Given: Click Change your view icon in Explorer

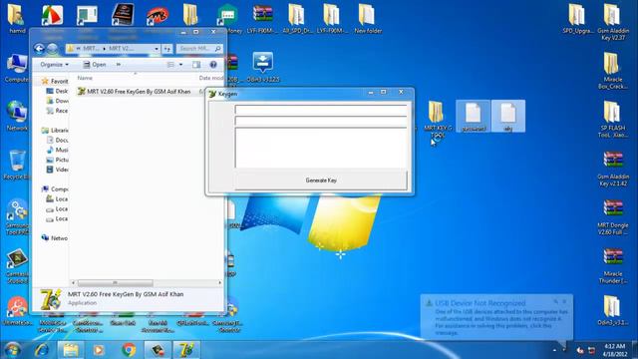Looking at the screenshot, I should click(170, 64).
